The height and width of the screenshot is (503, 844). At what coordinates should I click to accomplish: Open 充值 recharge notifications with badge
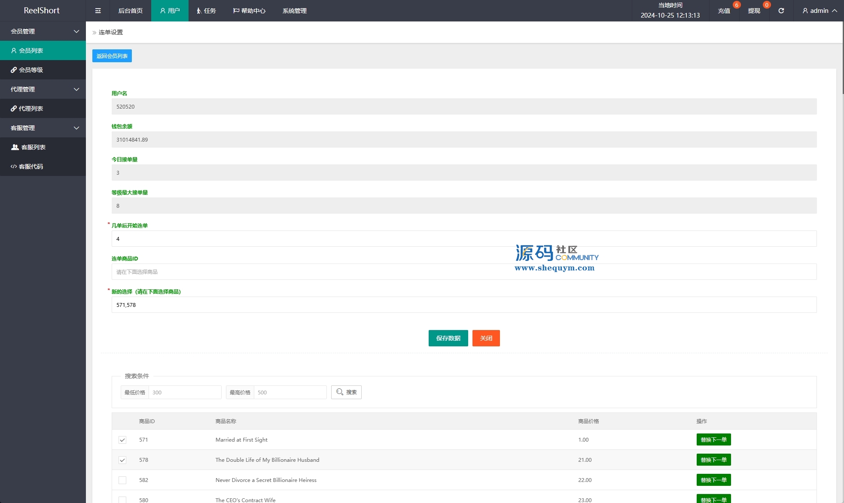click(x=724, y=11)
